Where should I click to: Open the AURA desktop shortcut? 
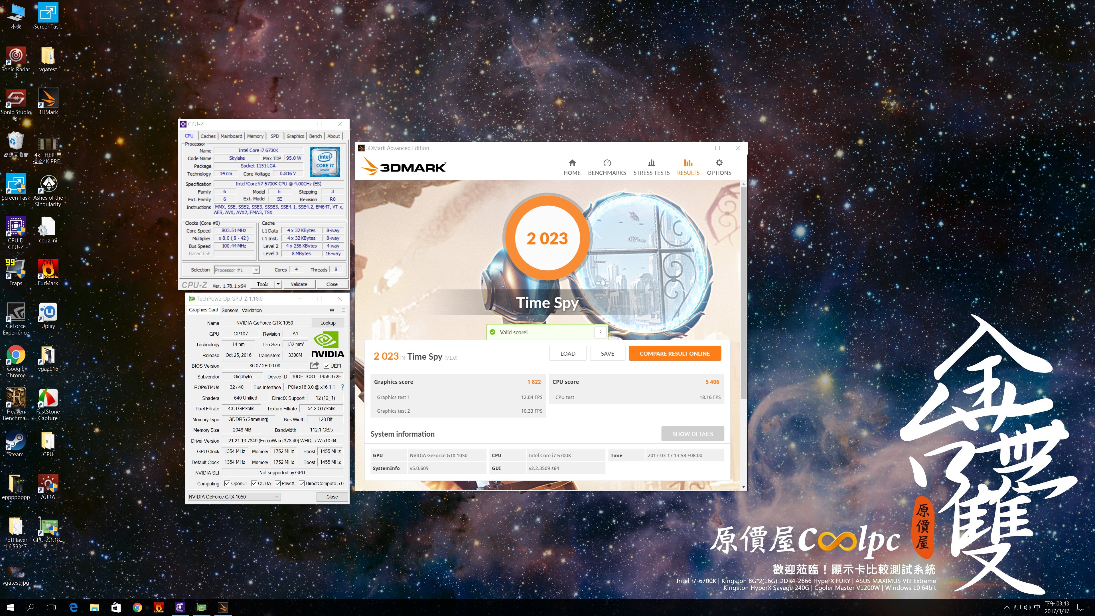tap(48, 487)
